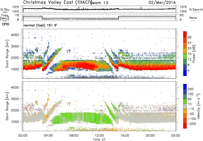Viewport: 203px width, 141px height.
Task: Click the '1000' tick in the velocity panel
Action: pyautogui.click(x=15, y=122)
